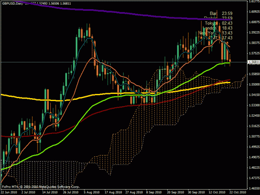Click the Bar 23:59 clock entry
The width and height of the screenshot is (260, 195).
(x=221, y=13)
